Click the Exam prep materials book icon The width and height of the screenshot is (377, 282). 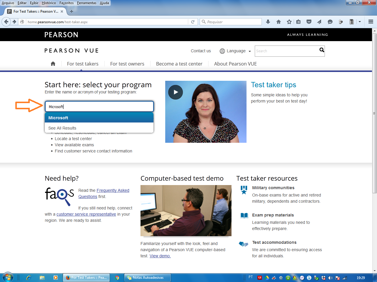point(244,215)
